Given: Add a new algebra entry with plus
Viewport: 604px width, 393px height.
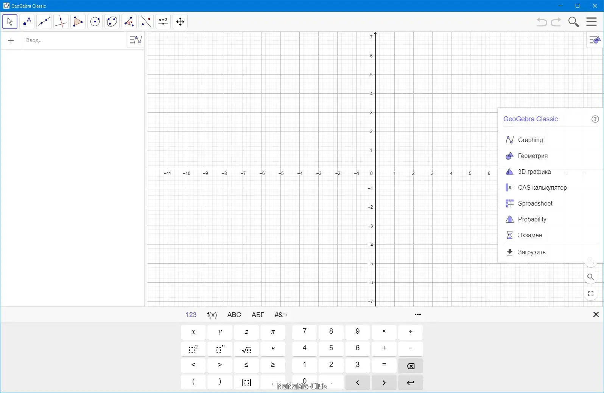Looking at the screenshot, I should click(x=11, y=40).
